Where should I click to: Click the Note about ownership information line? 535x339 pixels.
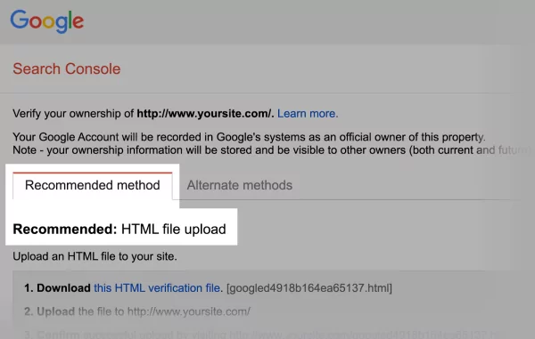pyautogui.click(x=271, y=150)
